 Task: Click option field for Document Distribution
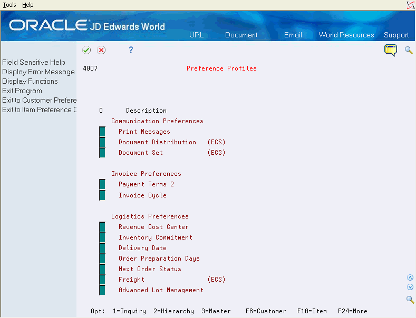(x=102, y=142)
